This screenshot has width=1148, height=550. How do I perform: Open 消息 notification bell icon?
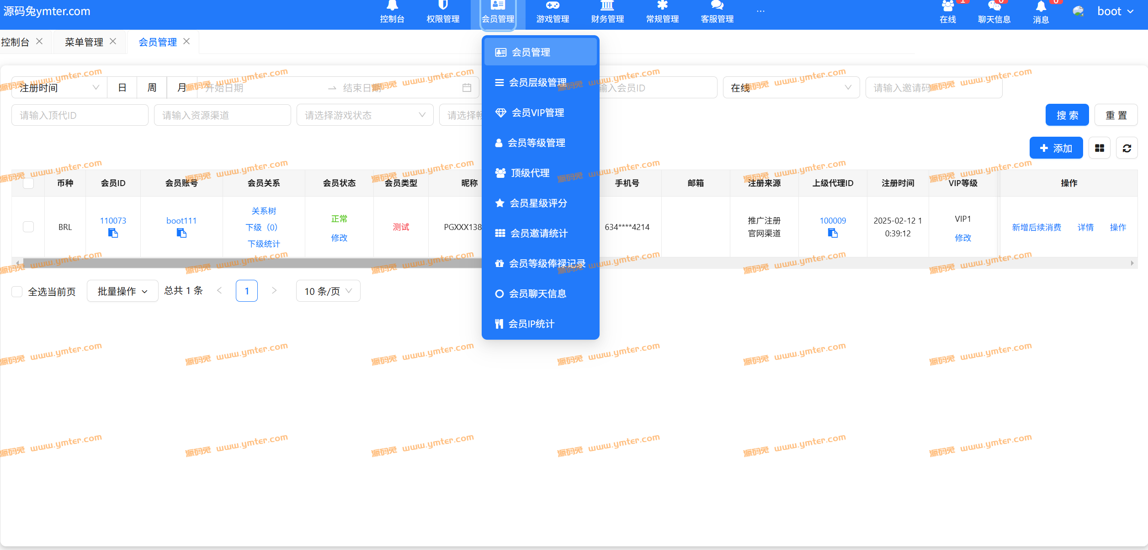point(1041,6)
